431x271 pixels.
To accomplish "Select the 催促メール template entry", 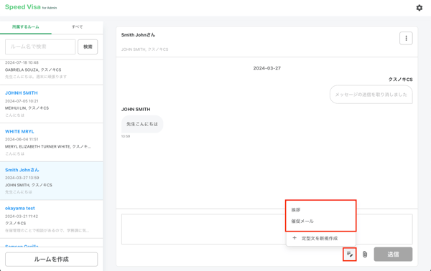I will [321, 221].
